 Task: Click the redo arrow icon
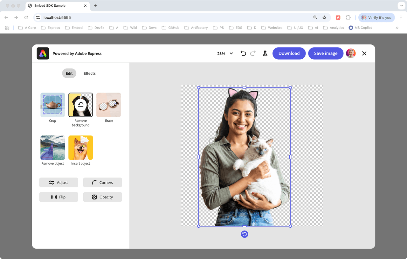pyautogui.click(x=253, y=53)
